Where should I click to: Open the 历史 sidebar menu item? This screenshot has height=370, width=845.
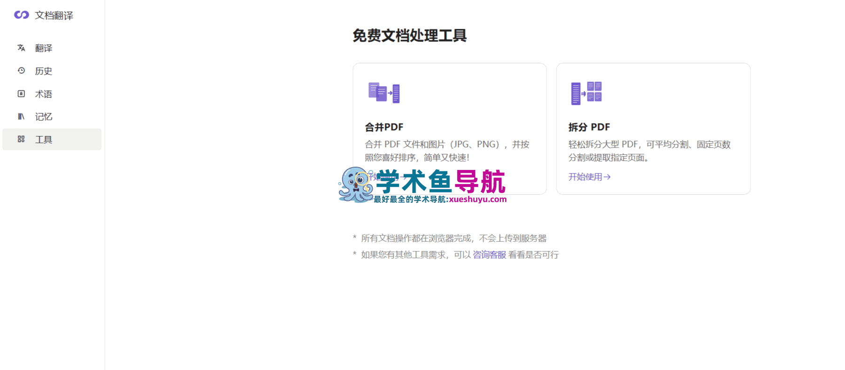pos(52,71)
